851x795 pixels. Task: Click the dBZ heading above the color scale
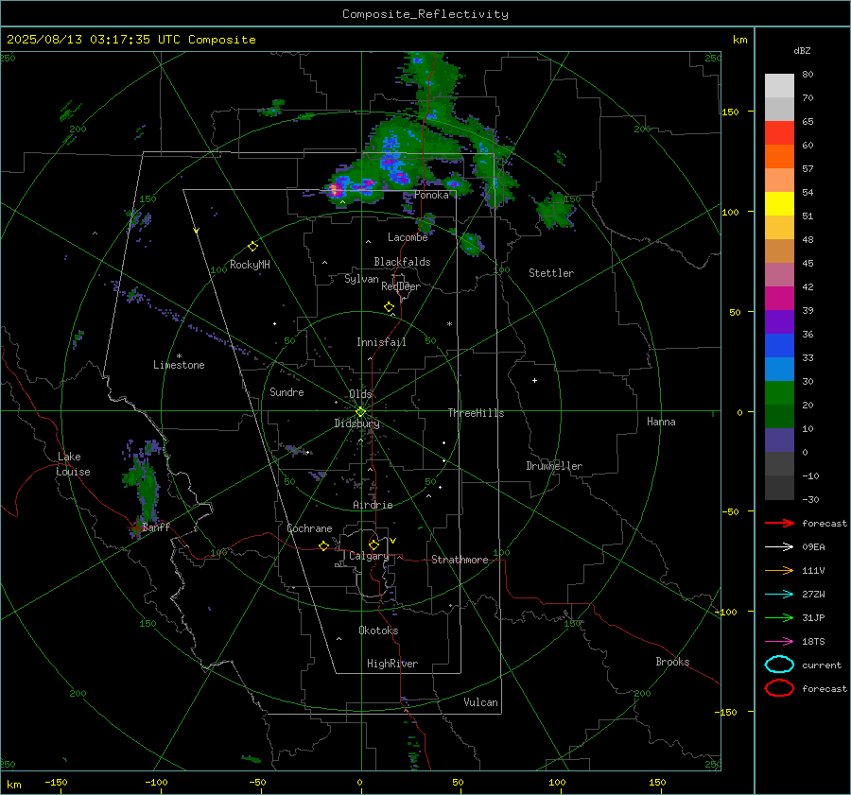pos(802,51)
